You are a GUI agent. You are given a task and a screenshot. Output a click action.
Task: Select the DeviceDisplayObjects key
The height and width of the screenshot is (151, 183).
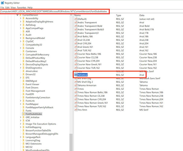(37, 65)
